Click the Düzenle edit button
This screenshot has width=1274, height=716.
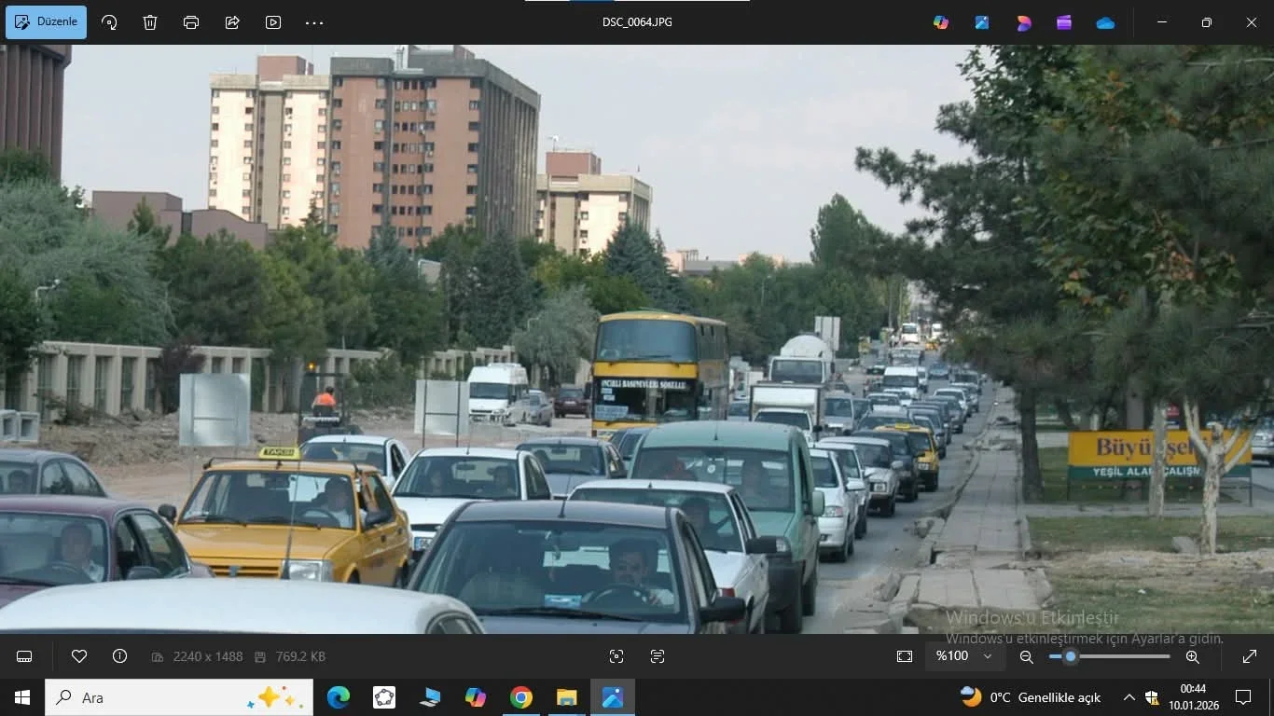(47, 22)
